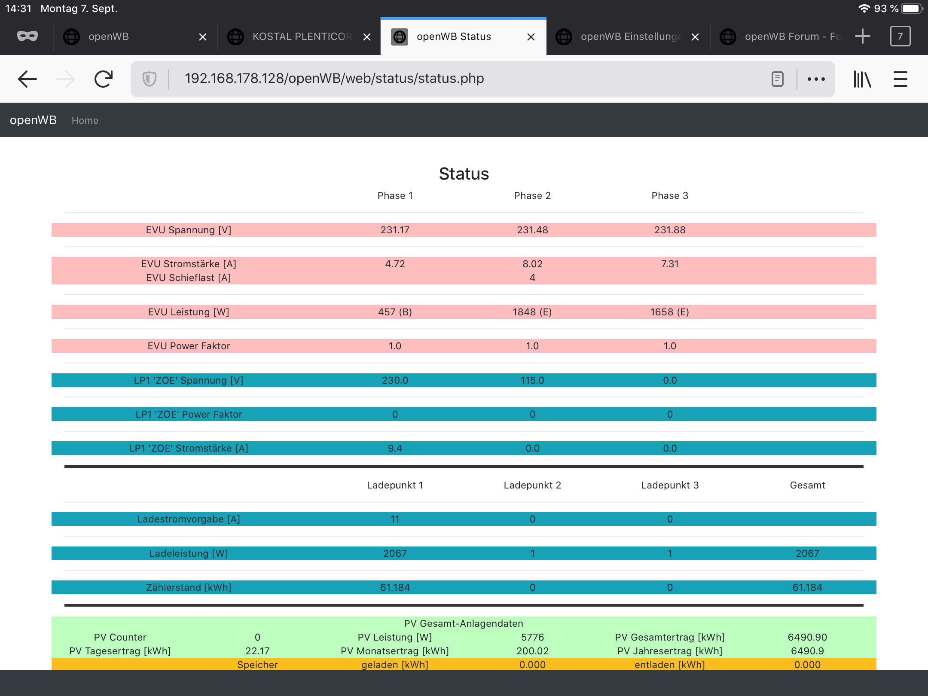The image size is (928, 696).
Task: Open the library bookmarks icon
Action: pos(862,79)
